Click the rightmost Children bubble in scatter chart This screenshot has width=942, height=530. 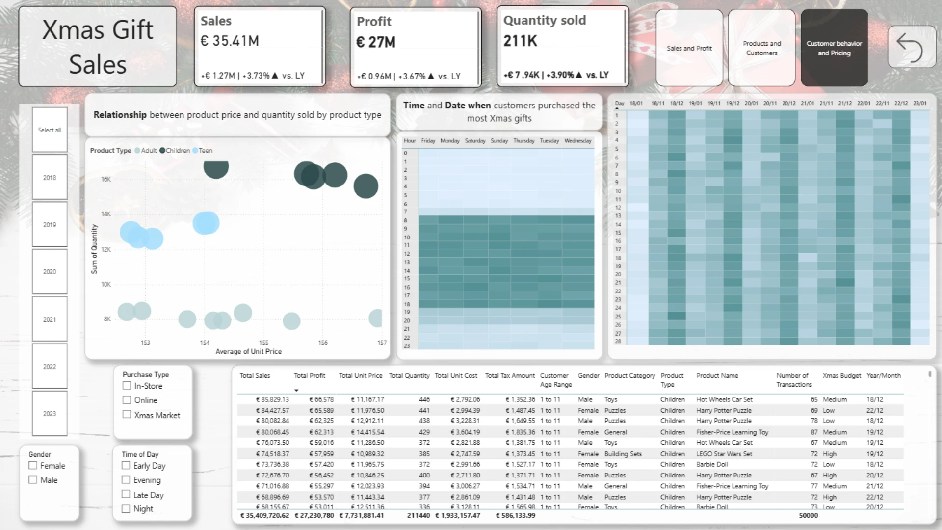tap(366, 186)
